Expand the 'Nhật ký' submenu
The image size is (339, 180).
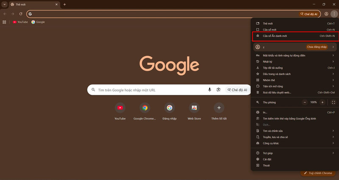click(295, 62)
